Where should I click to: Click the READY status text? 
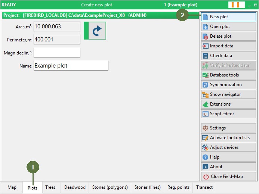[x=9, y=5]
